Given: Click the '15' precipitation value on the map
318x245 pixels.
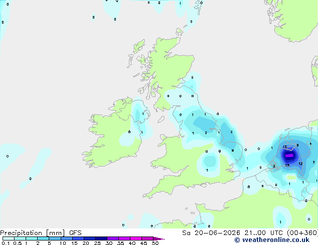Looking at the screenshot, I should (287, 165).
